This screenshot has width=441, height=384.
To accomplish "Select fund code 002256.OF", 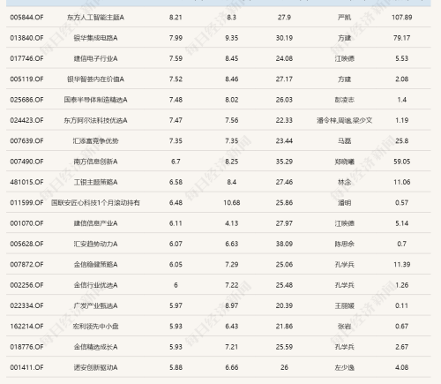I will [26, 285].
